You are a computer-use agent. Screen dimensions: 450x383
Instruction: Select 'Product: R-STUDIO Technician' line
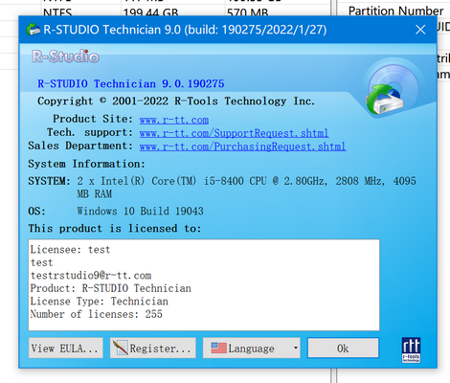pyautogui.click(x=111, y=288)
